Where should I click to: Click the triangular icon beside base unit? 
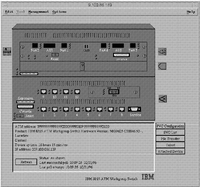[x=163, y=99]
